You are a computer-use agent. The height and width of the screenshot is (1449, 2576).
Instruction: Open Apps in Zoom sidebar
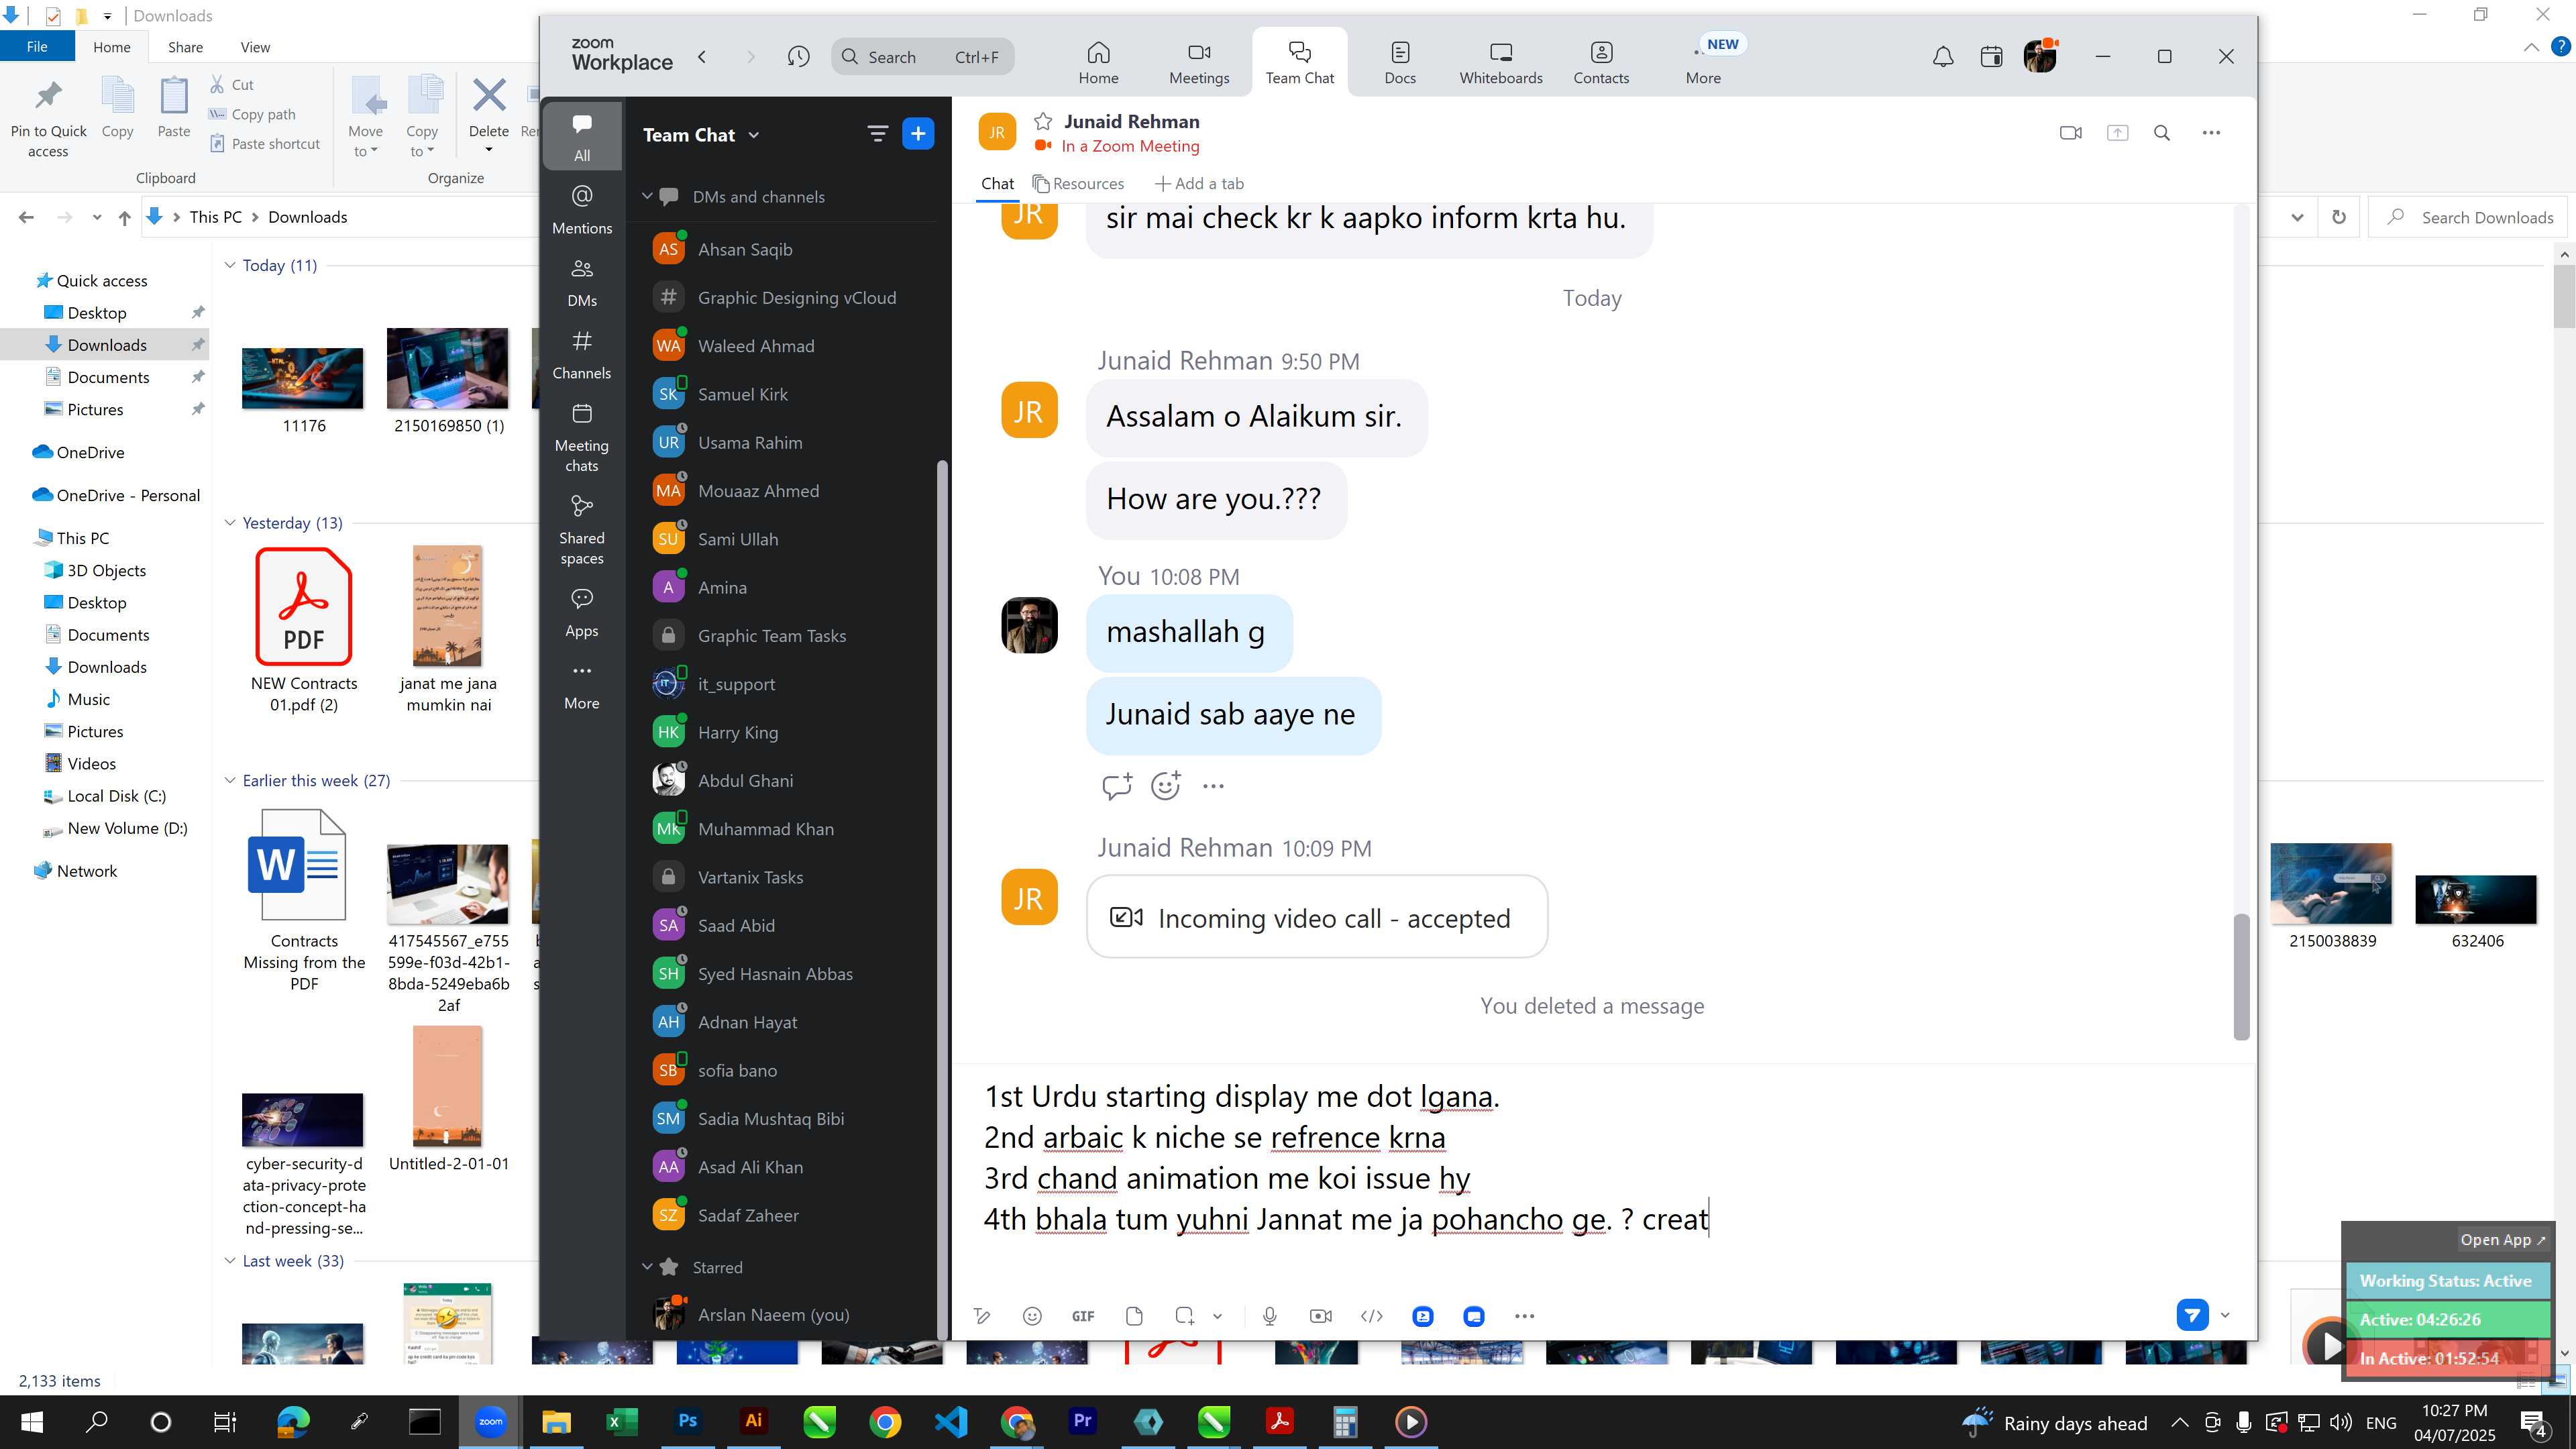pos(582,613)
